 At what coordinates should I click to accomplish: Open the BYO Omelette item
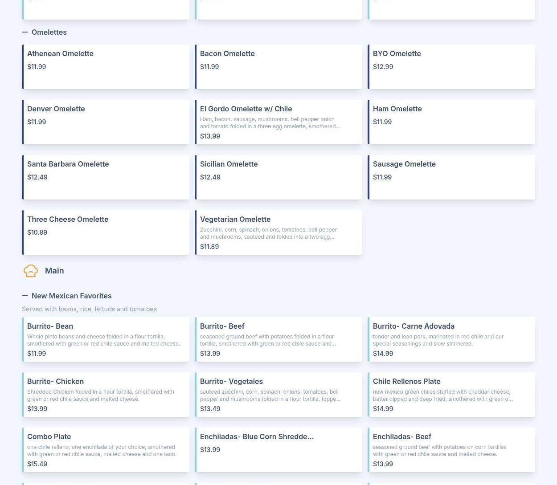pyautogui.click(x=451, y=67)
